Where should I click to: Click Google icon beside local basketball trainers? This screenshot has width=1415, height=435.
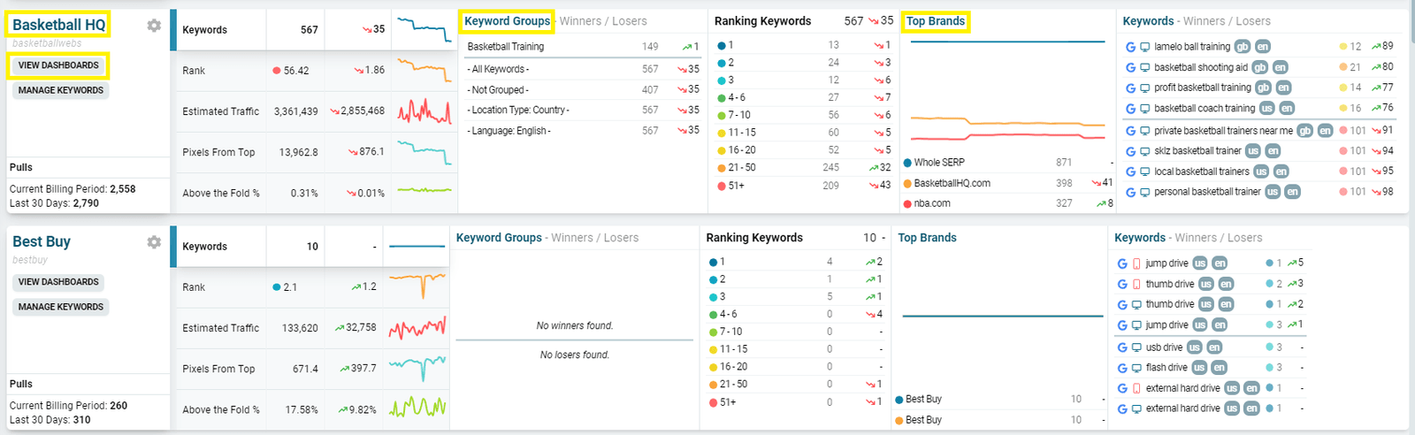1131,172
